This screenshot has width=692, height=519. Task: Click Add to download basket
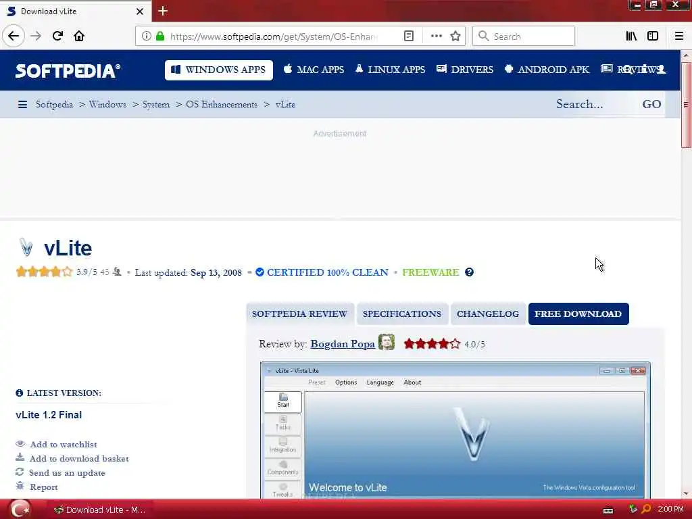click(x=79, y=459)
